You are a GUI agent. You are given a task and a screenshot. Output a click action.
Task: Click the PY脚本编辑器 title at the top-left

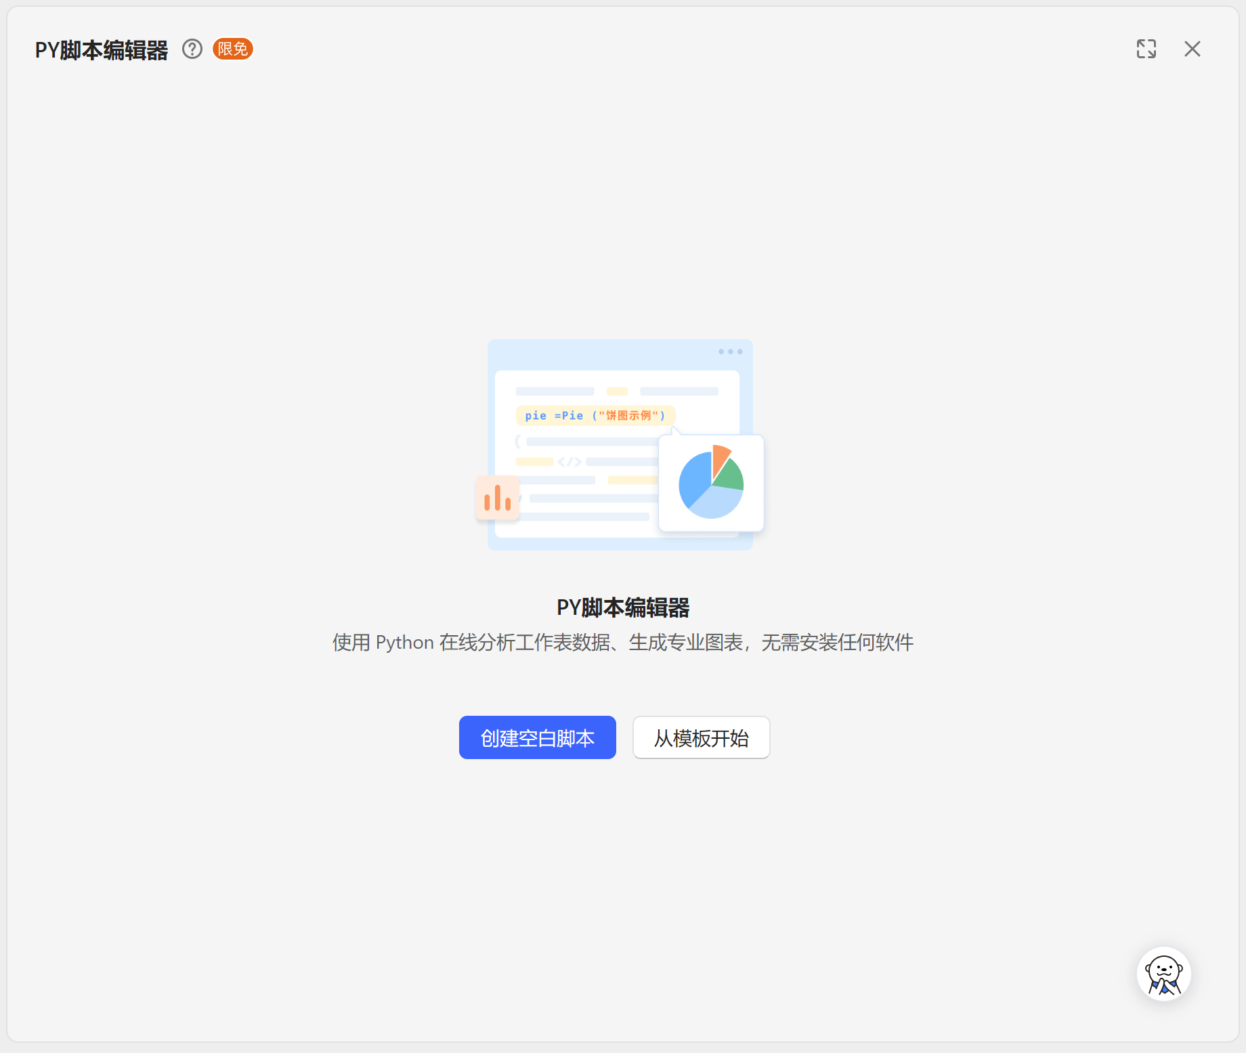click(x=101, y=49)
